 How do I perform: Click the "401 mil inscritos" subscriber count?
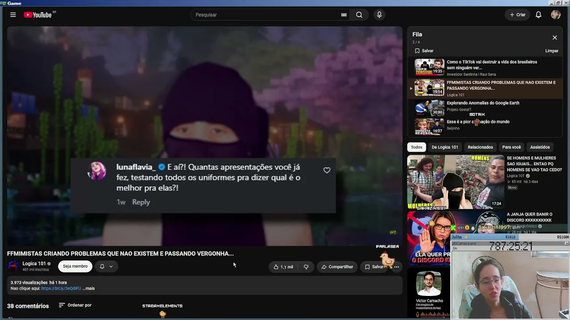[36, 270]
